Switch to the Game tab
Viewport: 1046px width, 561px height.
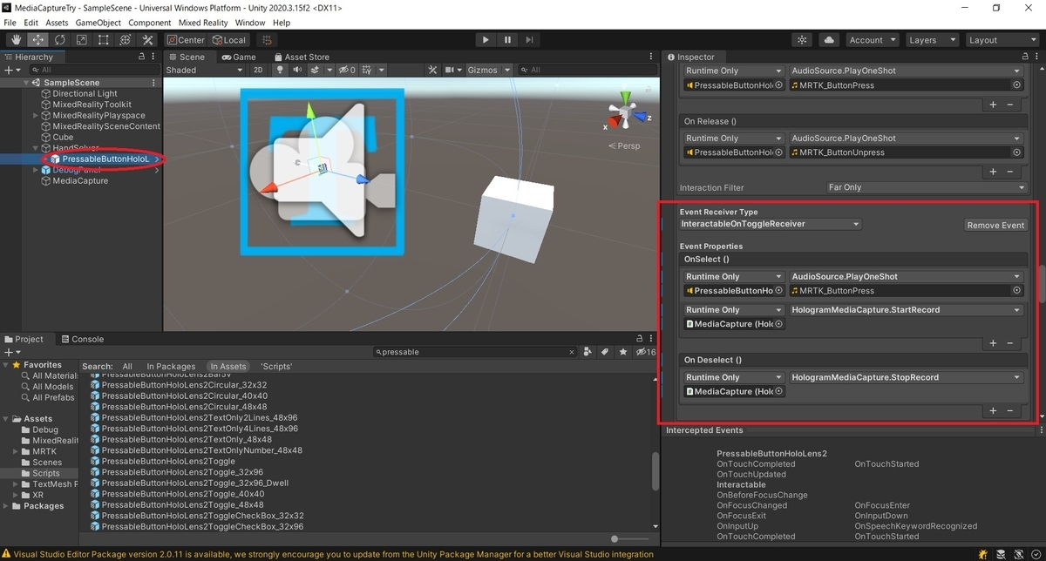(x=239, y=57)
